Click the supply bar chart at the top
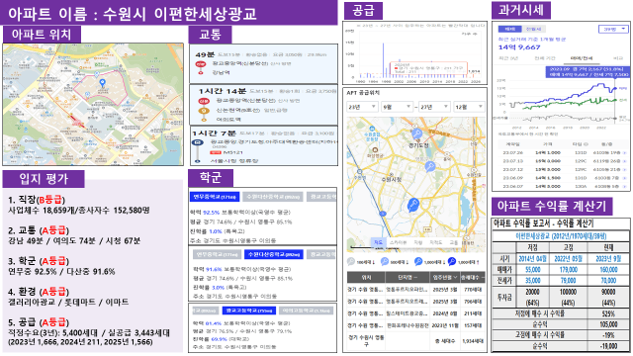Image resolution: width=633 pixels, height=356 pixels. pyautogui.click(x=414, y=52)
